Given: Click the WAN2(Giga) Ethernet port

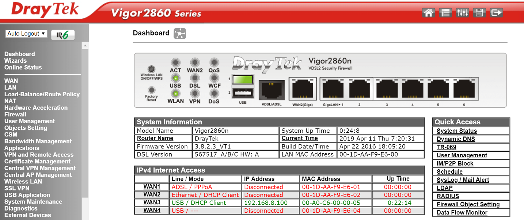Looking at the screenshot, I should click(x=303, y=89).
